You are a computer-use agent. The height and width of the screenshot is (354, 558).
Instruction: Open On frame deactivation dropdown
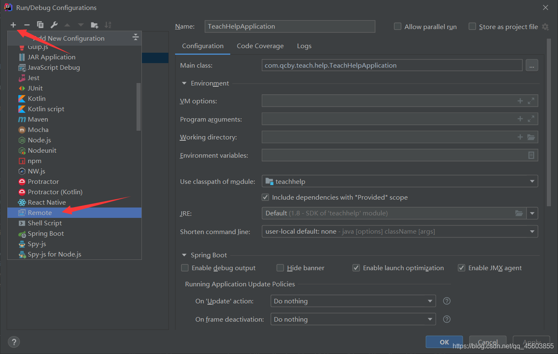pos(353,319)
